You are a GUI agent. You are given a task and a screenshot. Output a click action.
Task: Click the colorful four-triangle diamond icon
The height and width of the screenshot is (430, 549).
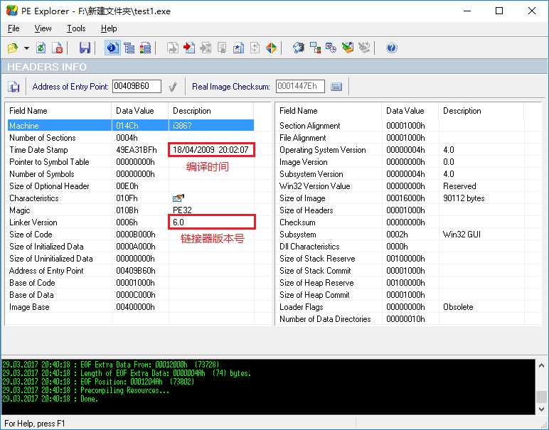click(x=271, y=48)
